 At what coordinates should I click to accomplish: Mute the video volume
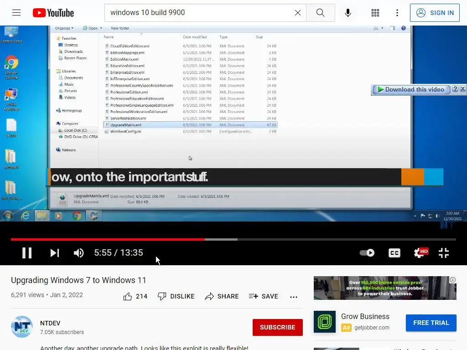pyautogui.click(x=78, y=253)
